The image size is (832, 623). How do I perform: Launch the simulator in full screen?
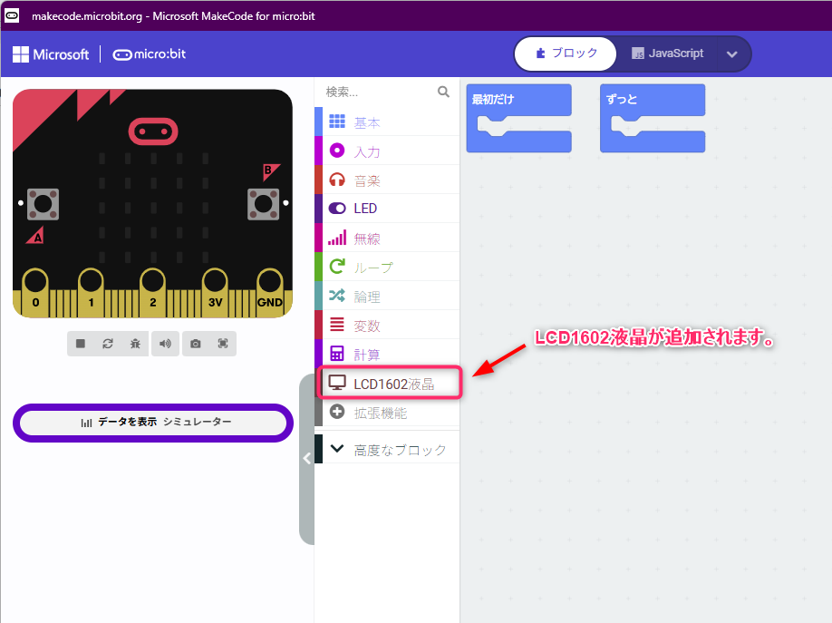pos(223,344)
